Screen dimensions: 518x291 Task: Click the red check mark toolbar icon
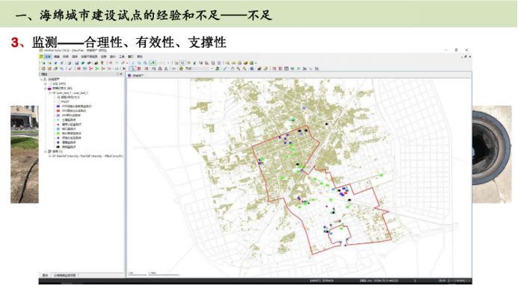(70, 69)
